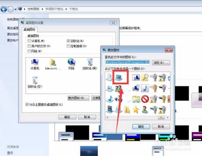Confirm with 确定 in the 更改图标 dialog

click(x=141, y=127)
